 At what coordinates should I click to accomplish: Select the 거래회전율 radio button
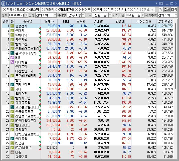(57, 10)
